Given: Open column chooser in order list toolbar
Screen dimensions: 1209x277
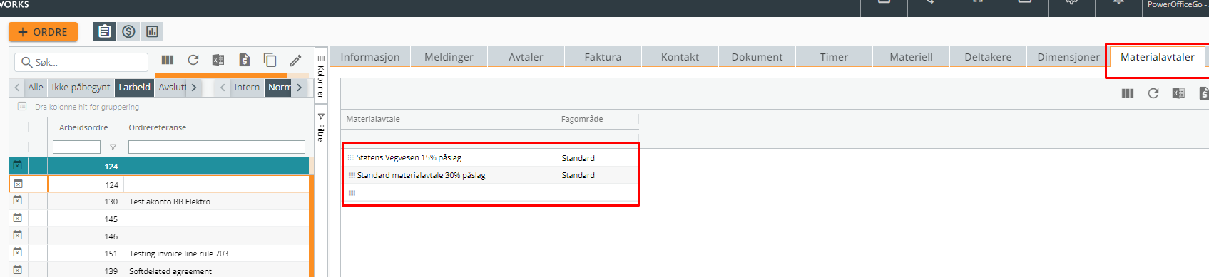Looking at the screenshot, I should click(x=168, y=60).
